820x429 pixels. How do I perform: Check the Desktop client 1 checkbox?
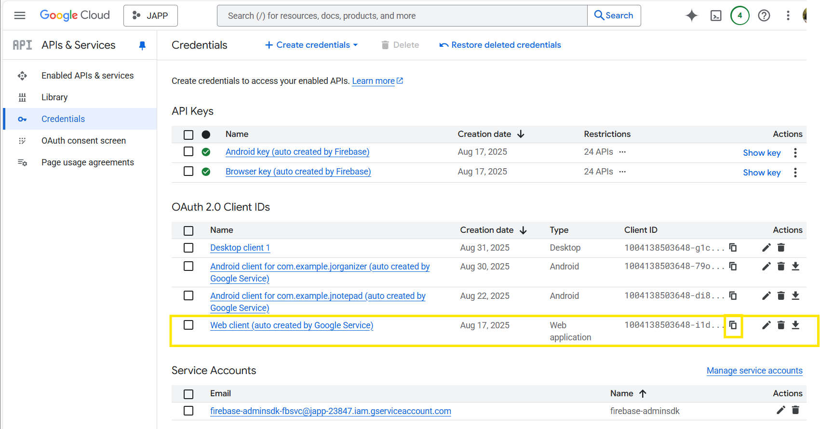point(188,248)
